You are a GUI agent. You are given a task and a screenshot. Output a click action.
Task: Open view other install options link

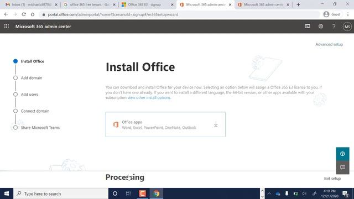pos(149,97)
